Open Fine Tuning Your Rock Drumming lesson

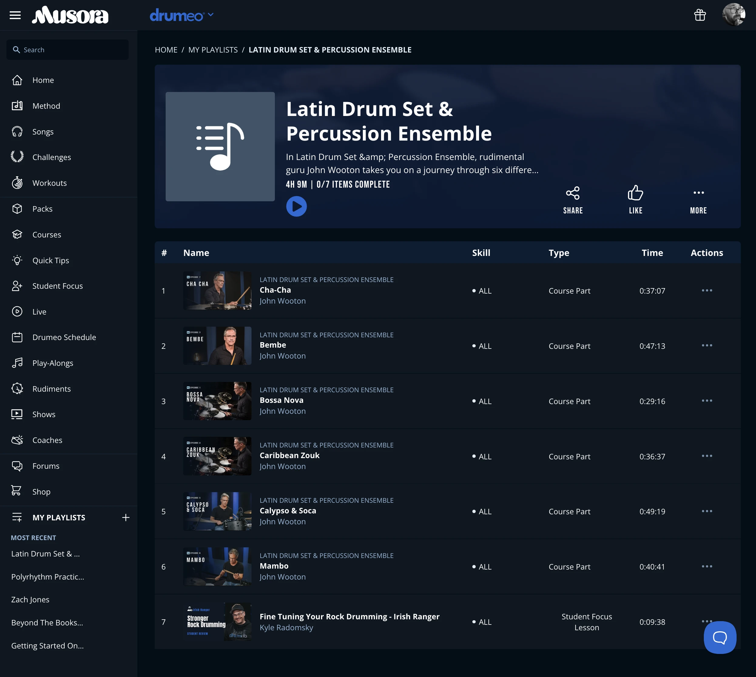(349, 616)
